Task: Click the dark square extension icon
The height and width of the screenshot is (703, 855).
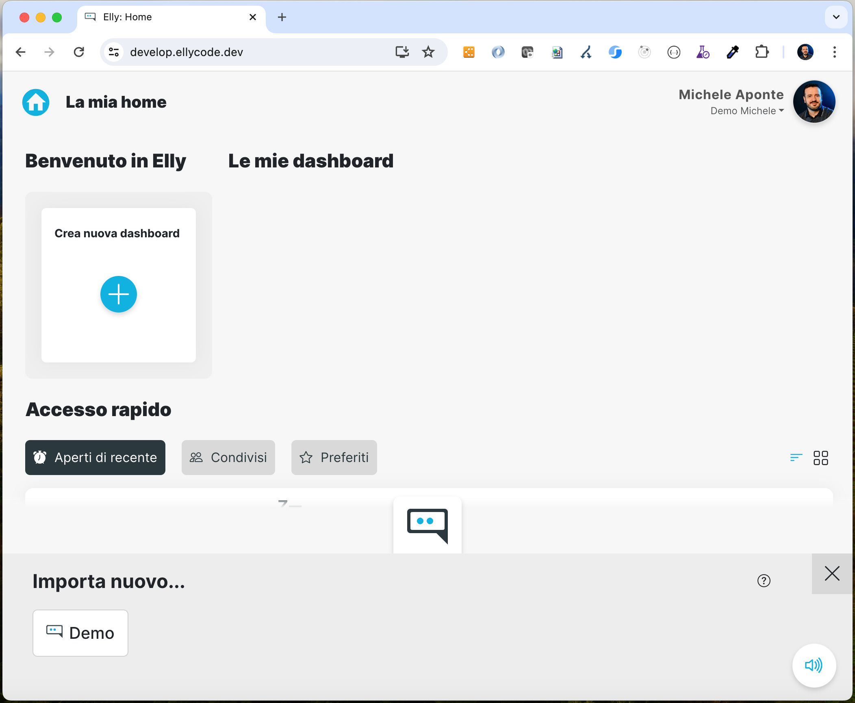Action: pyautogui.click(x=527, y=52)
